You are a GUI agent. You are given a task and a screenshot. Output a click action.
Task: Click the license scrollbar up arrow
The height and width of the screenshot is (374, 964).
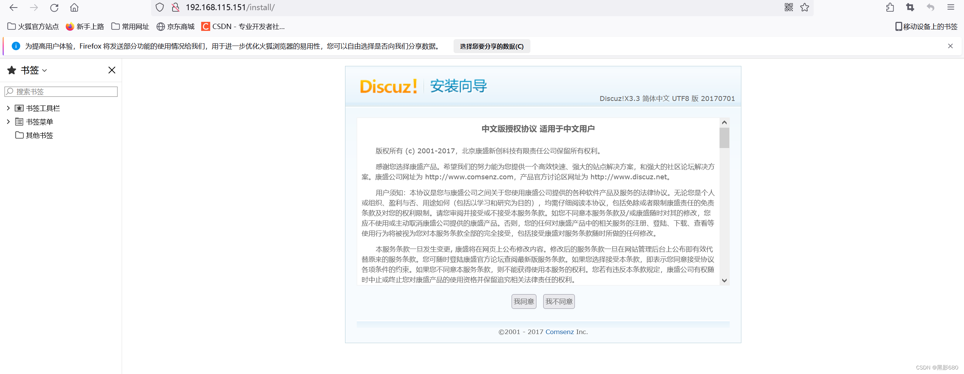pos(724,122)
